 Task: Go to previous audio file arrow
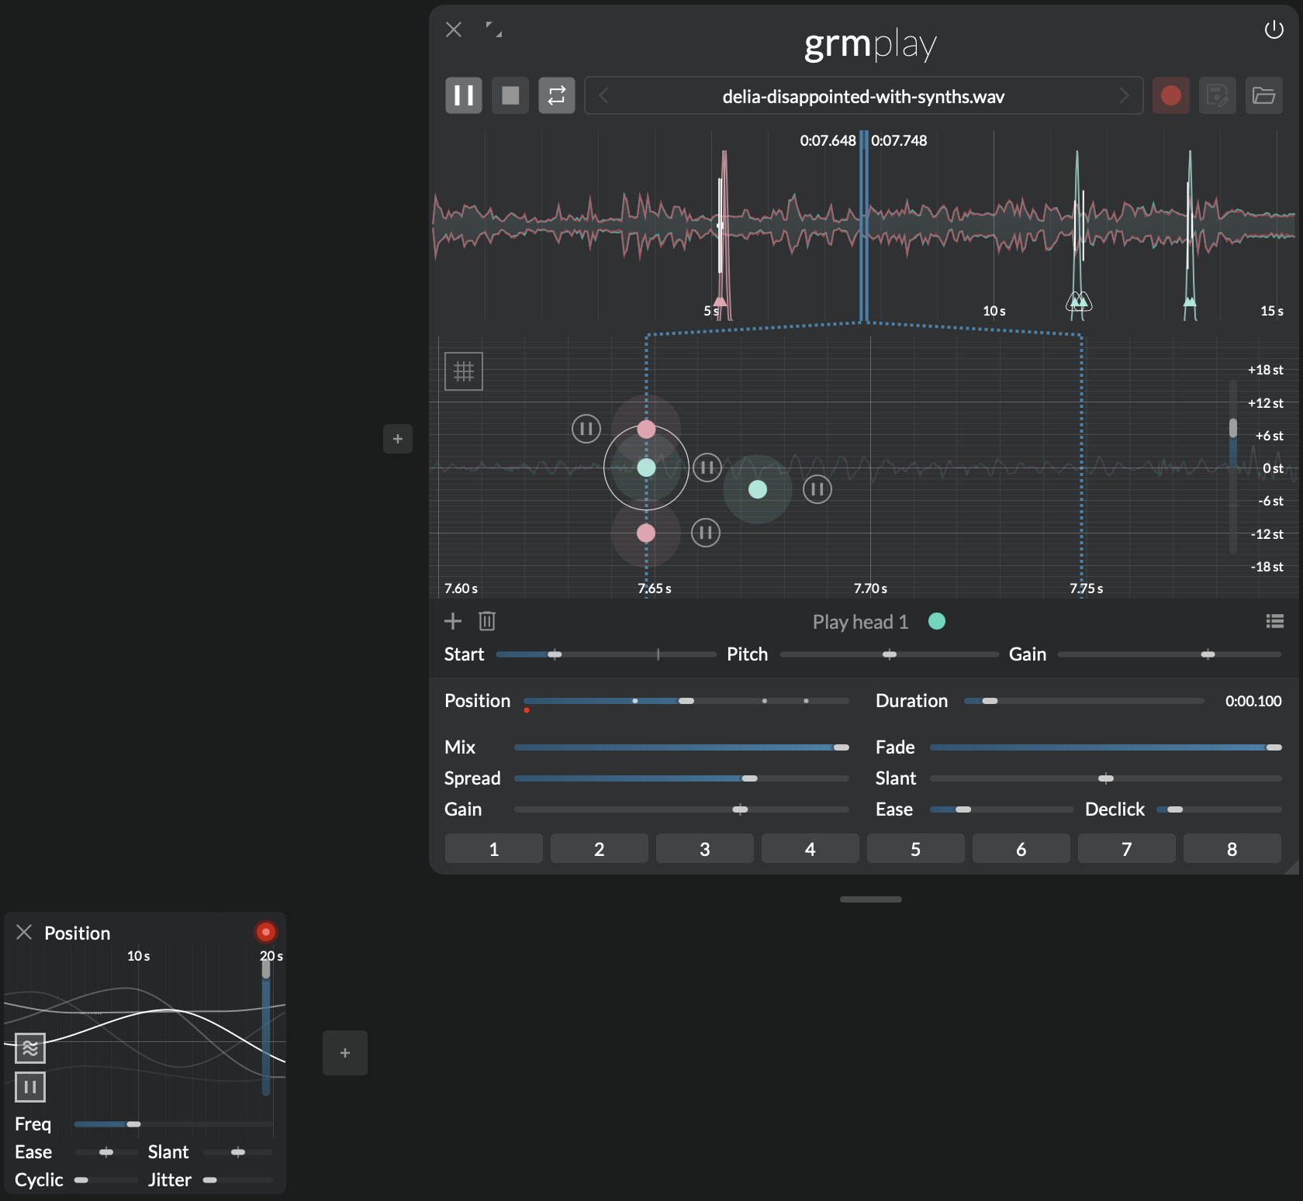[x=604, y=95]
